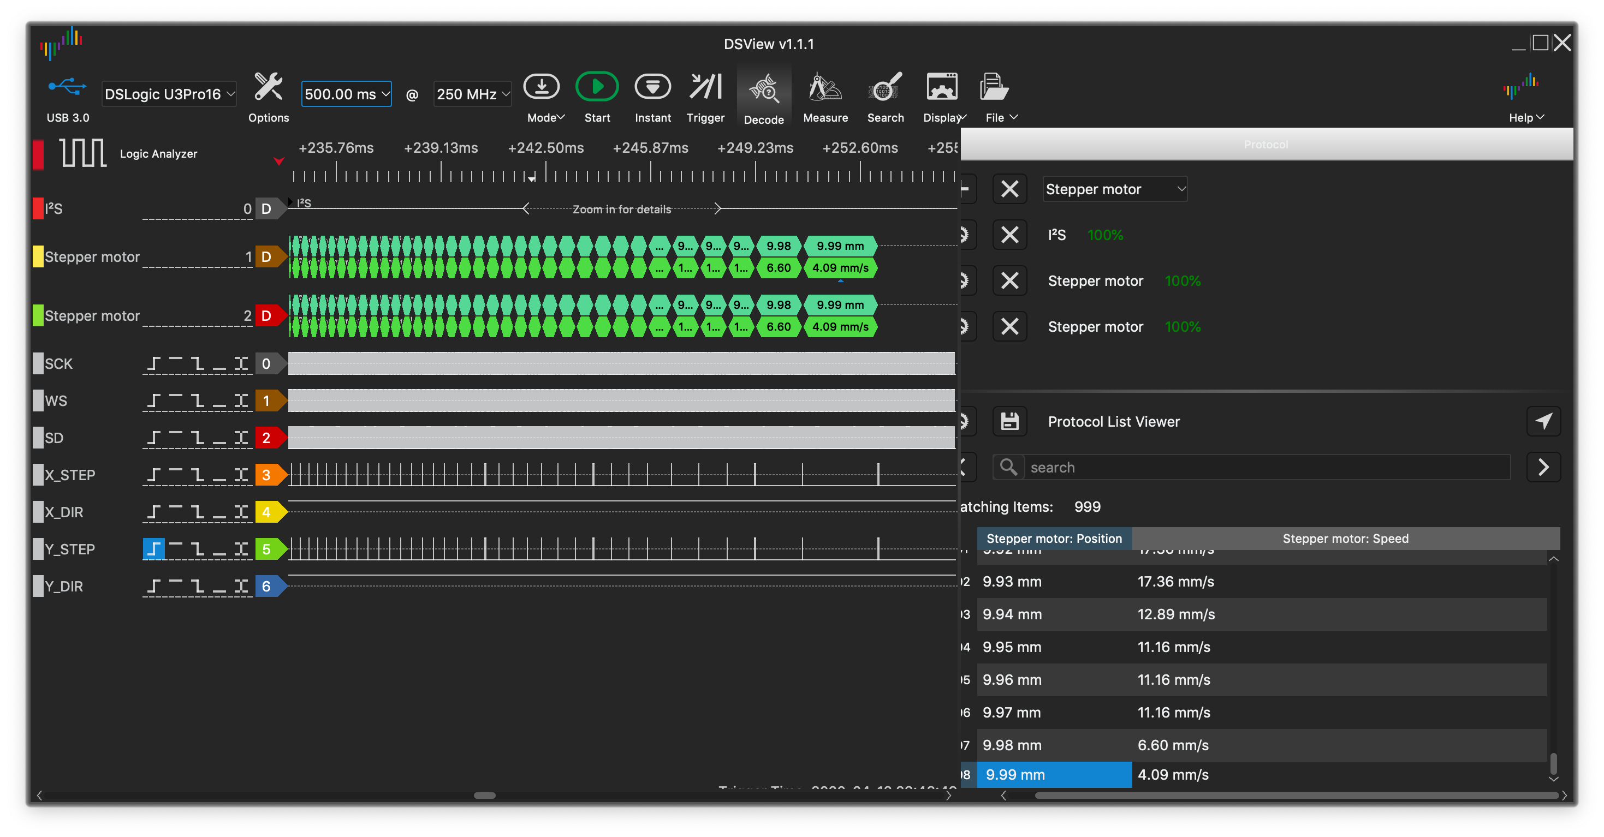Screen dimensions: 1604x837
Task: Open the DSLogic U3Pro16 device dropdown
Action: click(x=169, y=94)
